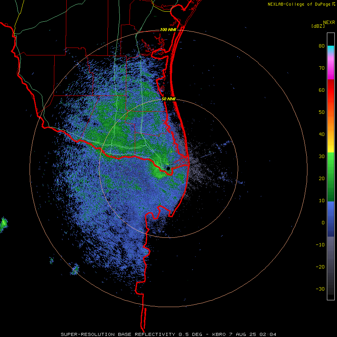Click the bright green-yellow storm cell at far left edge
Image resolution: width=337 pixels, height=337 pixels.
point(4,224)
